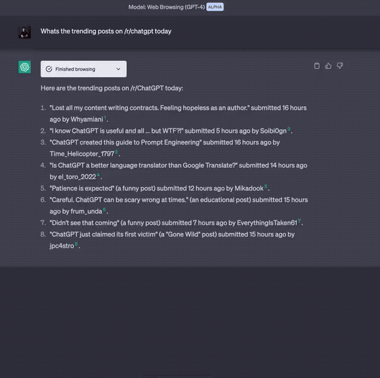Open citation 1 after Whyamiani
The height and width of the screenshot is (378, 380).
[105, 118]
